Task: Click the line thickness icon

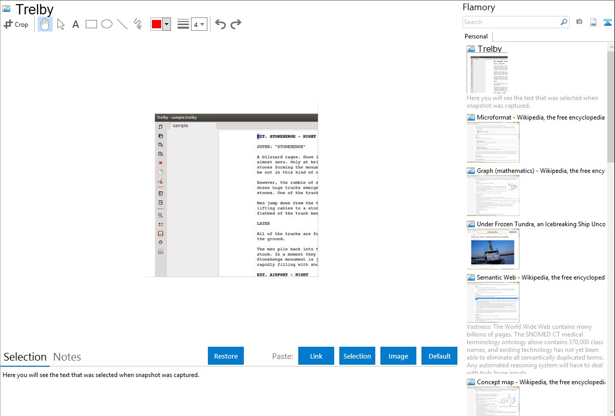Action: pos(183,24)
